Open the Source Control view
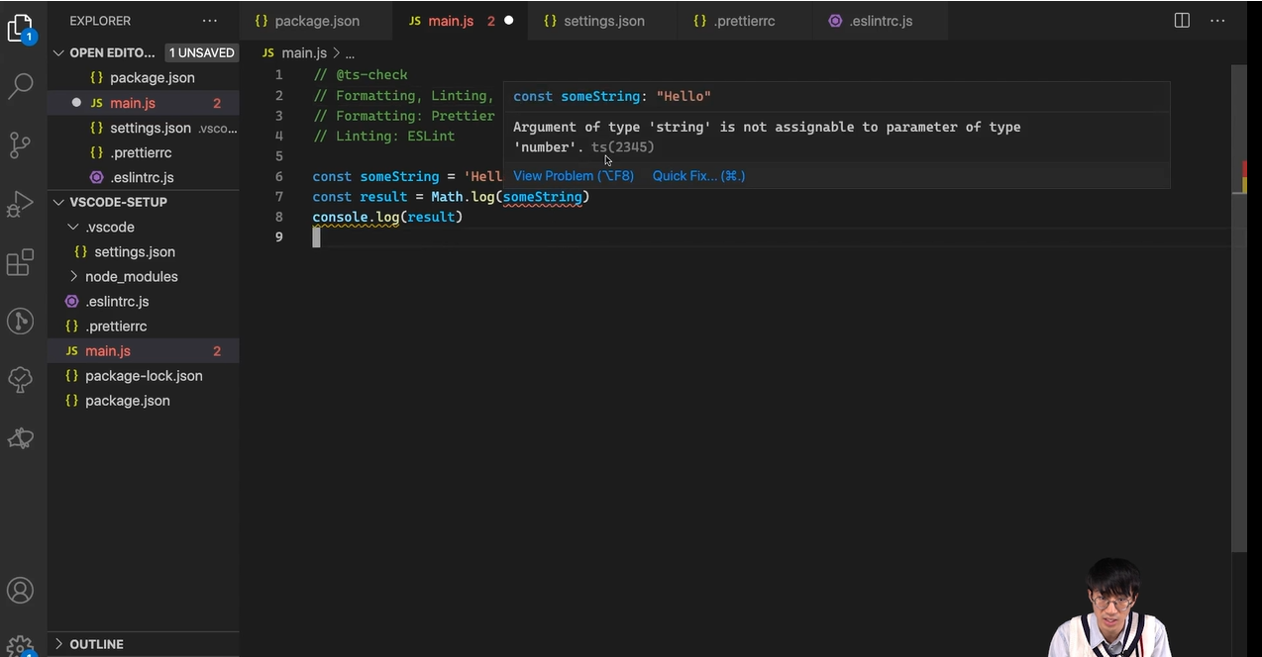1262x657 pixels. [x=20, y=144]
